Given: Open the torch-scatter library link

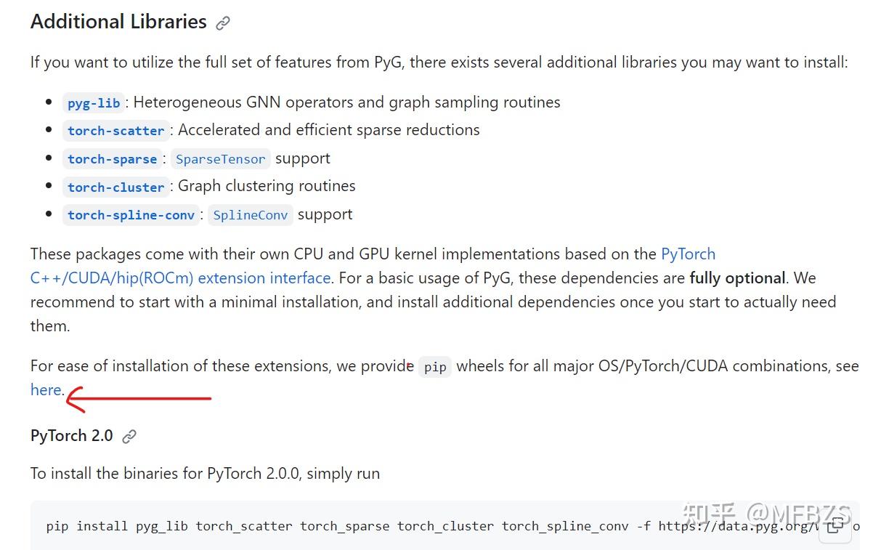Looking at the screenshot, I should pos(116,131).
